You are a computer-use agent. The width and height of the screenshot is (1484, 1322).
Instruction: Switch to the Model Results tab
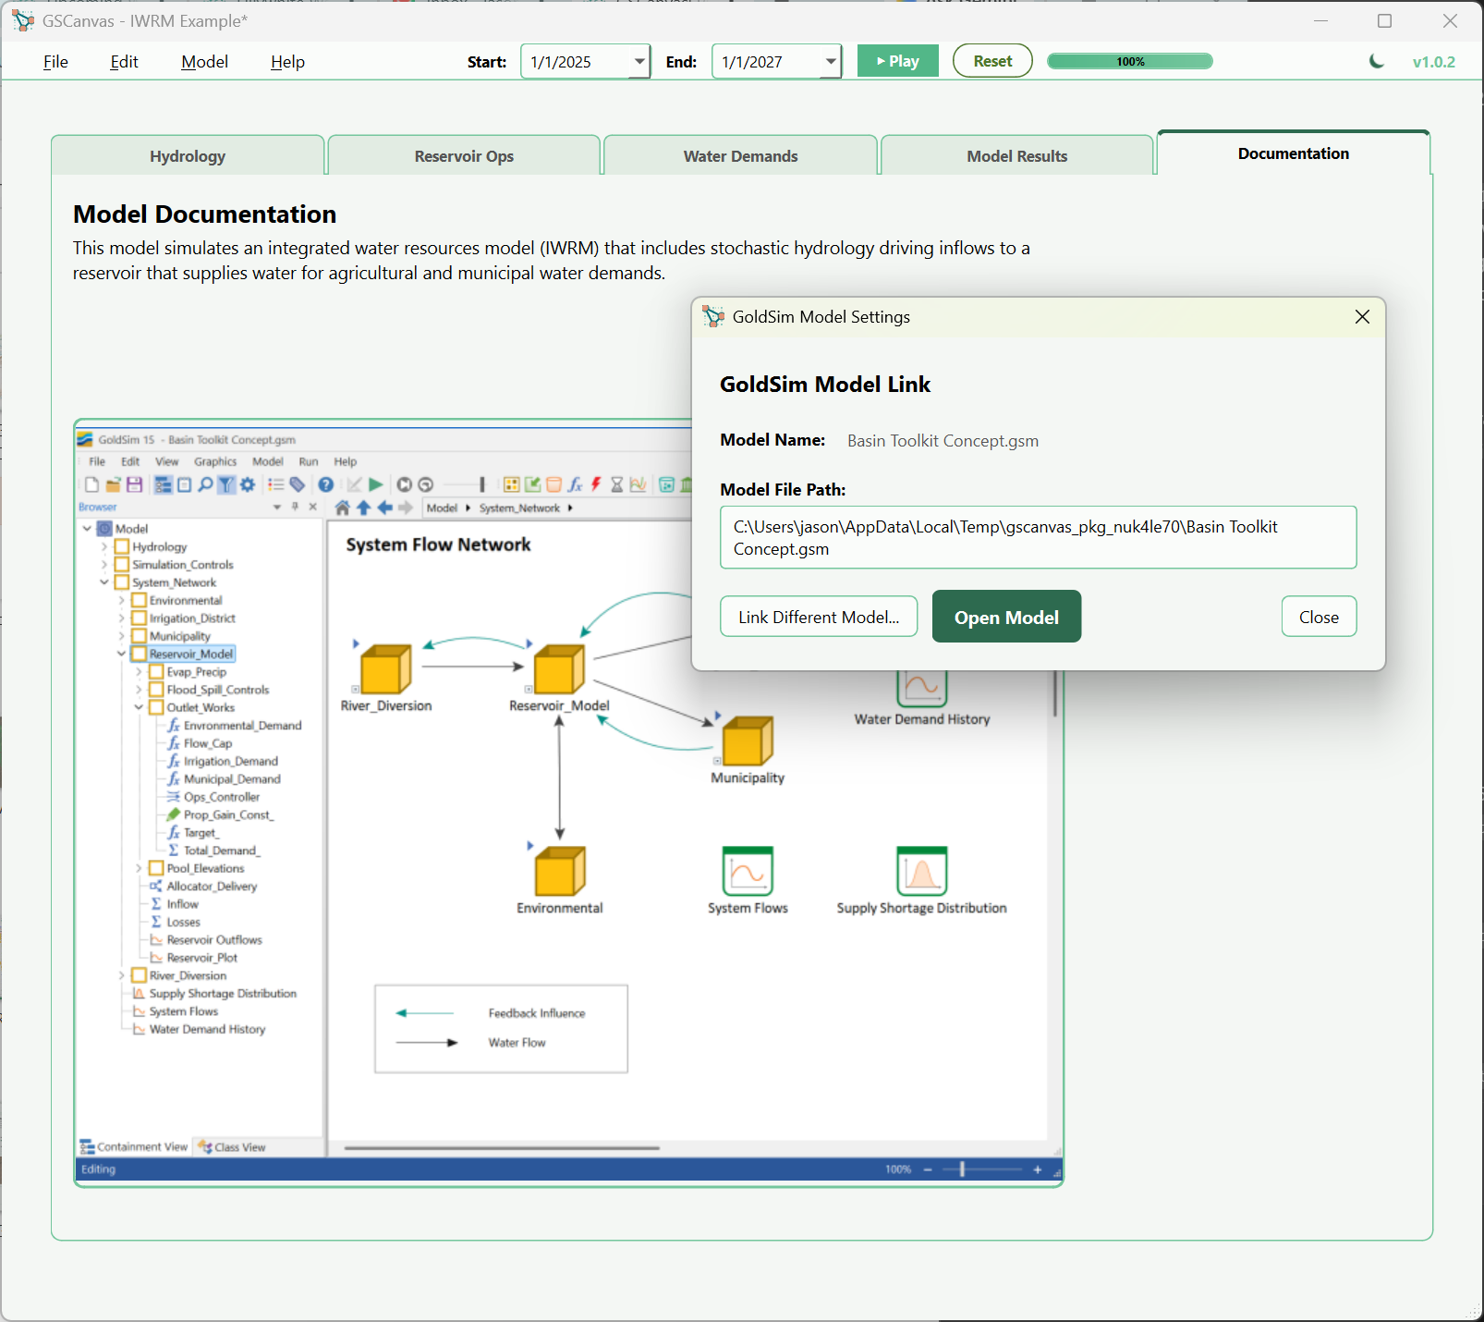tap(1016, 155)
